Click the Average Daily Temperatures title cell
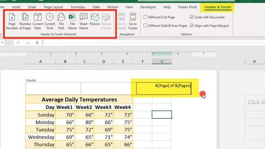265x149 pixels. (79, 99)
